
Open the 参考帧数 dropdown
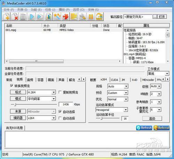pos(159,102)
